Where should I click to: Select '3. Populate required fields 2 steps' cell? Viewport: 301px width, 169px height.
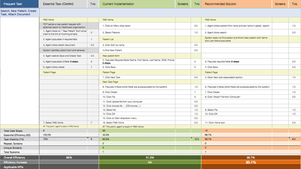(236, 62)
